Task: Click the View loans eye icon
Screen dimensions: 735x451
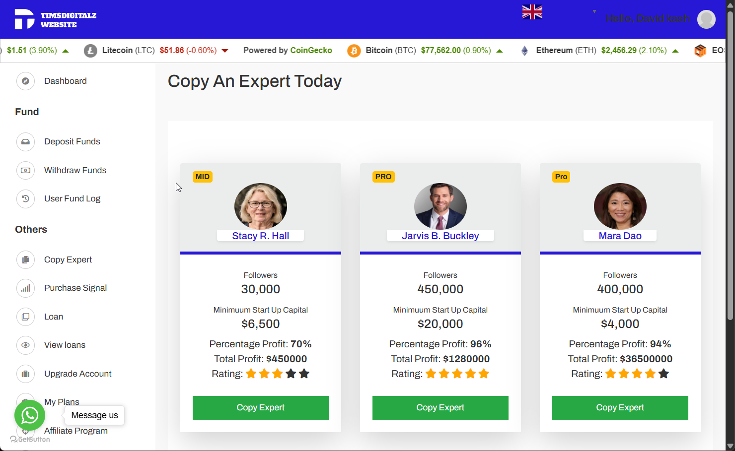Action: (25, 345)
